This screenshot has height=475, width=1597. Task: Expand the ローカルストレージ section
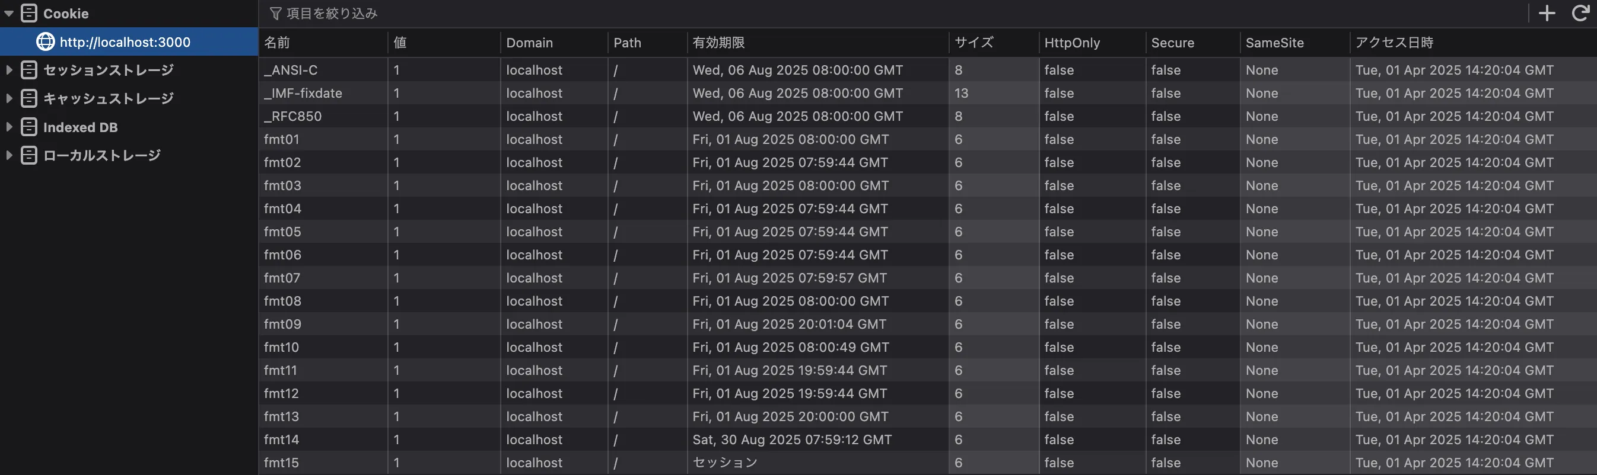[x=9, y=155]
